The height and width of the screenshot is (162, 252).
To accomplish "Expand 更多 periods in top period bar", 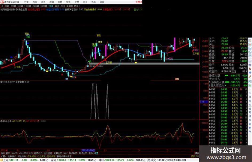I will 77,6.
